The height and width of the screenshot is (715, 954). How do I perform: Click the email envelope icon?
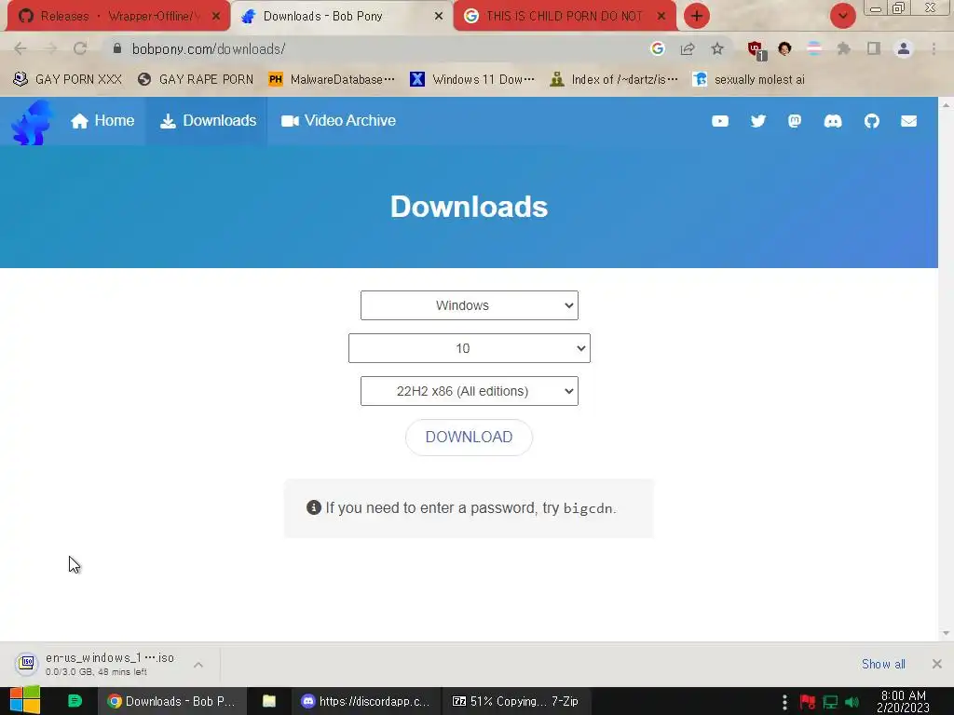(x=909, y=121)
